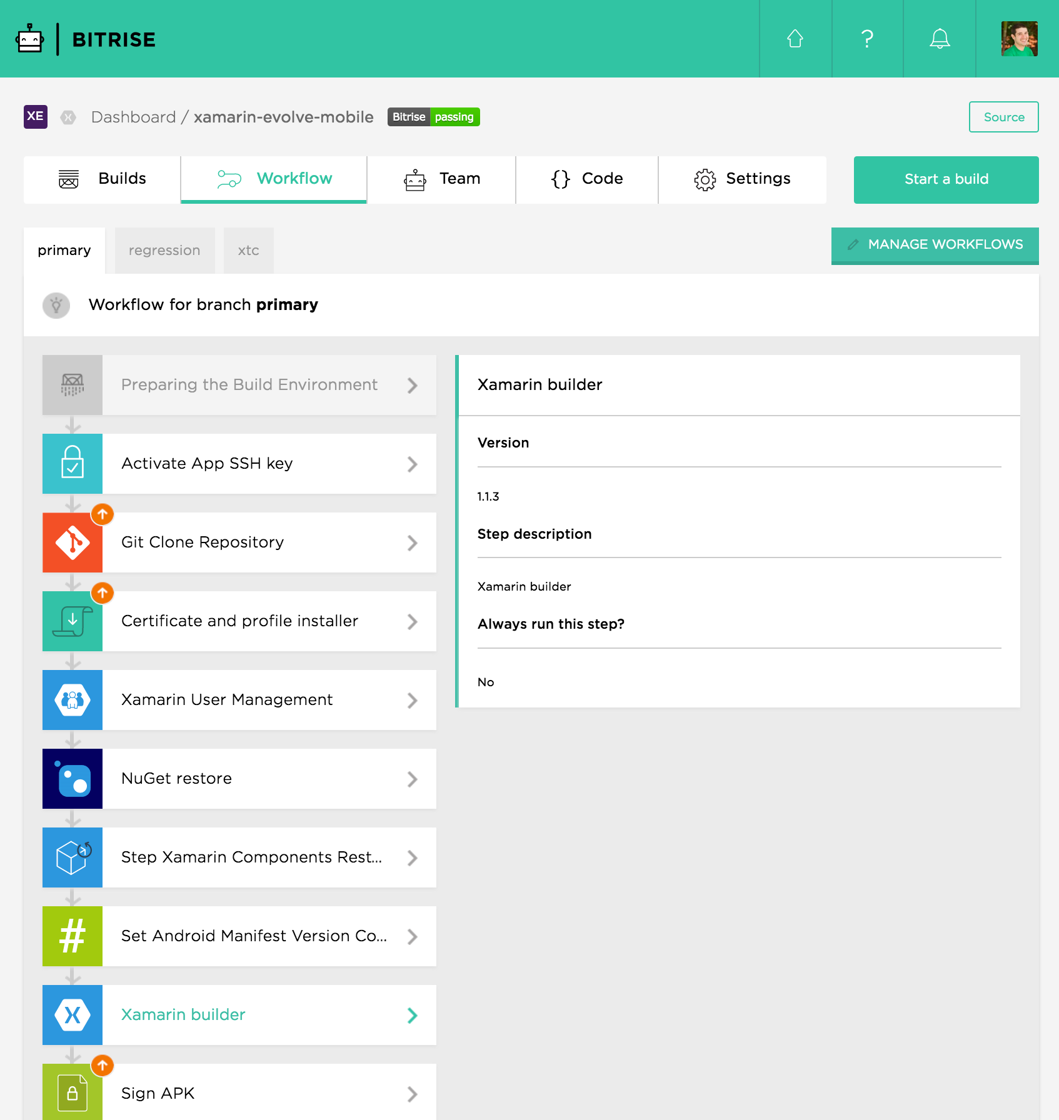
Task: Select the Sign APK step label
Action: point(158,1094)
